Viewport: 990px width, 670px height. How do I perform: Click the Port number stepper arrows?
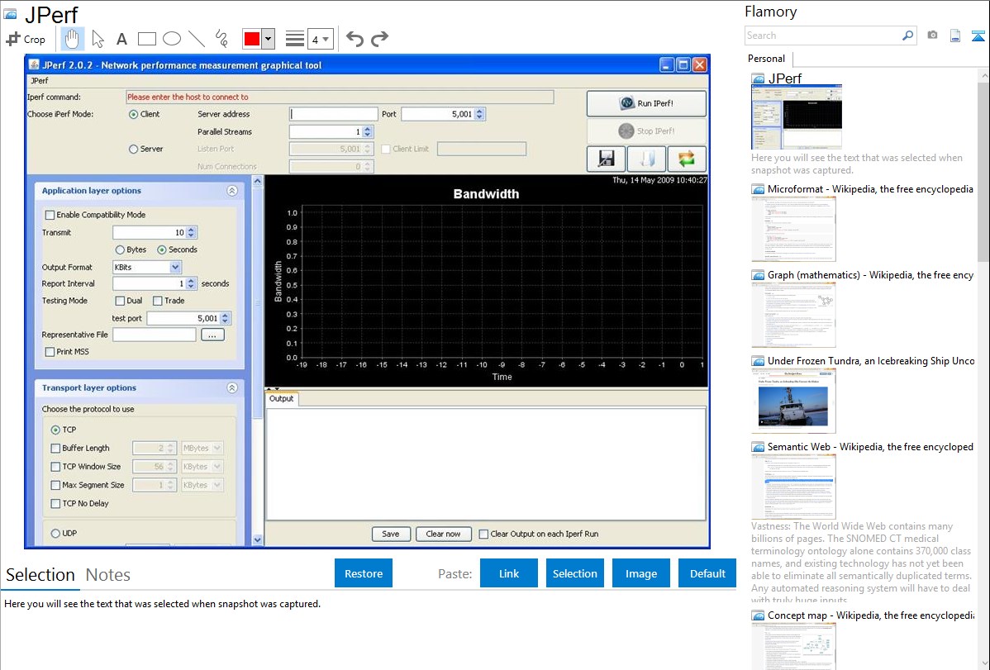tap(480, 114)
